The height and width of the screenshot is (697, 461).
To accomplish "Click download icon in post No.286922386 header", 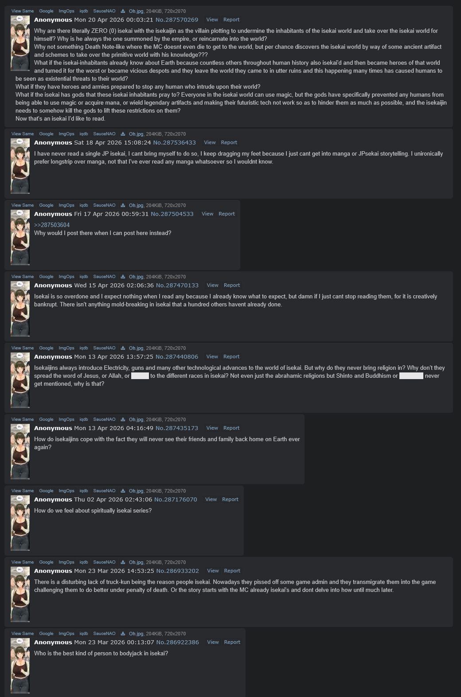I will [123, 634].
